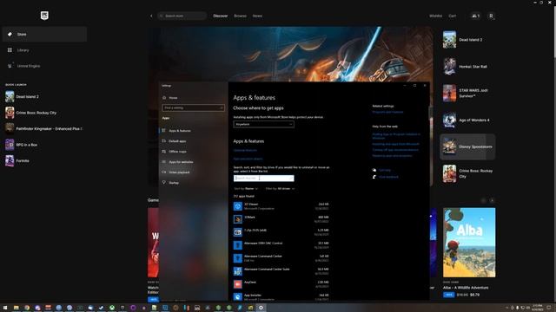
Task: Launch Pathfinder Kingmaker from Quick Launch
Action: click(44, 129)
